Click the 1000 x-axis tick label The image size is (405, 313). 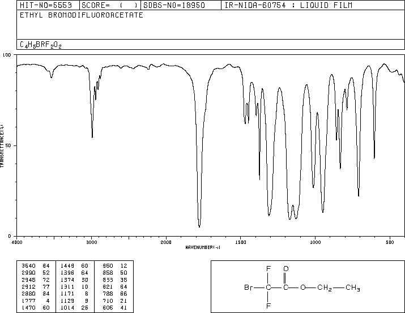tap(315, 242)
